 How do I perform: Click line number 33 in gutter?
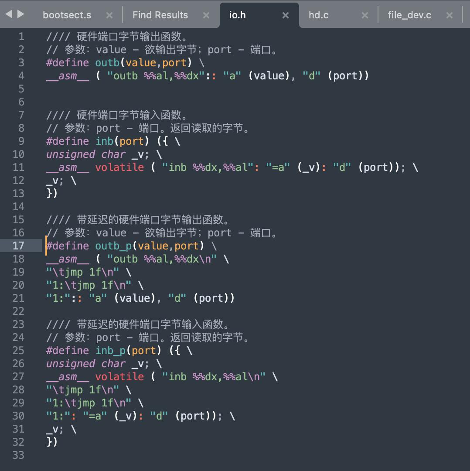click(18, 455)
